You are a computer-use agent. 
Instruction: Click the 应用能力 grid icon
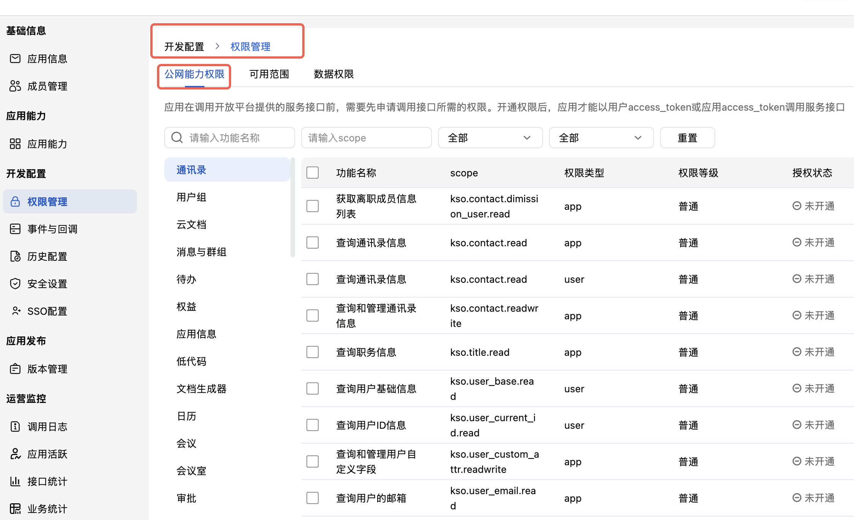pyautogui.click(x=15, y=144)
